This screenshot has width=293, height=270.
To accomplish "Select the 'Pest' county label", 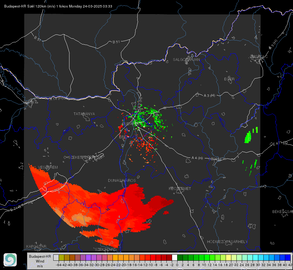I will point(206,180).
